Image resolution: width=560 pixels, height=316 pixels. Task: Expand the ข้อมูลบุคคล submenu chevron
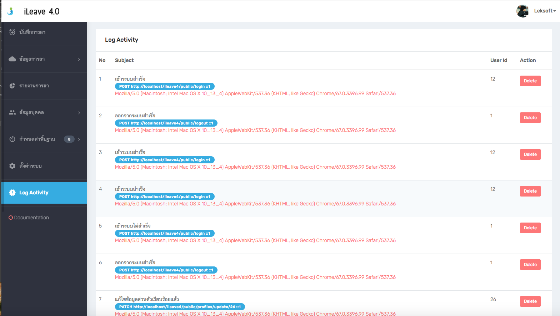click(79, 113)
